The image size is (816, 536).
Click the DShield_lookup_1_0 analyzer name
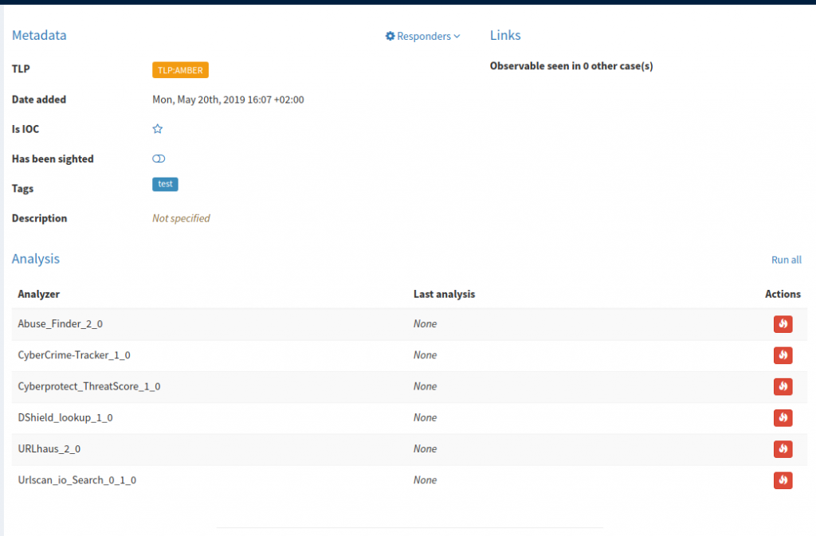[65, 417]
